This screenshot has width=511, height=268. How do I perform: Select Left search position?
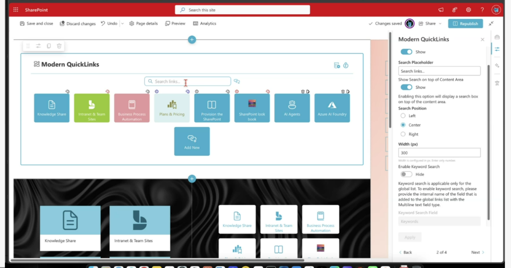(x=403, y=116)
